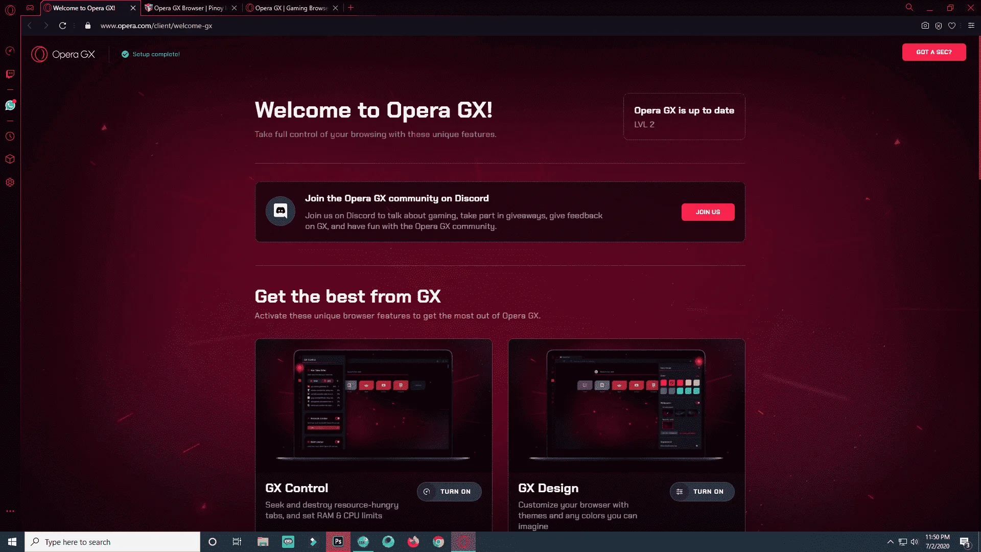Click the LVL 2 label
This screenshot has width=981, height=552.
click(x=644, y=125)
